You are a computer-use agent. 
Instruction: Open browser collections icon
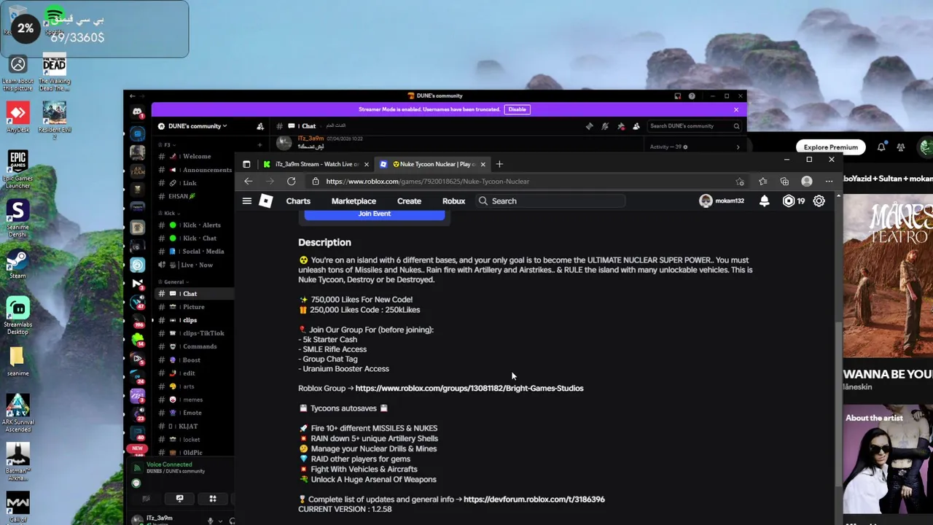(784, 182)
